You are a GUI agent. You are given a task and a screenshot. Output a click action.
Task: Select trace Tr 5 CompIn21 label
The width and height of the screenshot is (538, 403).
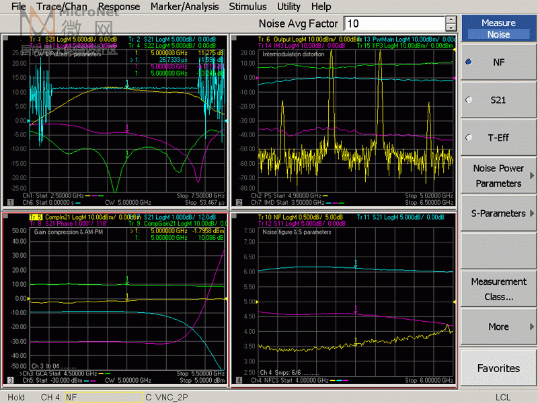coord(85,217)
